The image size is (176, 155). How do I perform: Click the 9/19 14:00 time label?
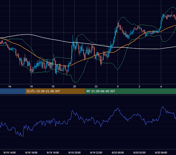point(10,152)
